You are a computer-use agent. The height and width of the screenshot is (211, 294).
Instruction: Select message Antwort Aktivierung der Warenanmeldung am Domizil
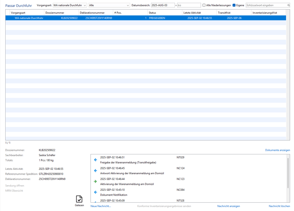[132, 173]
